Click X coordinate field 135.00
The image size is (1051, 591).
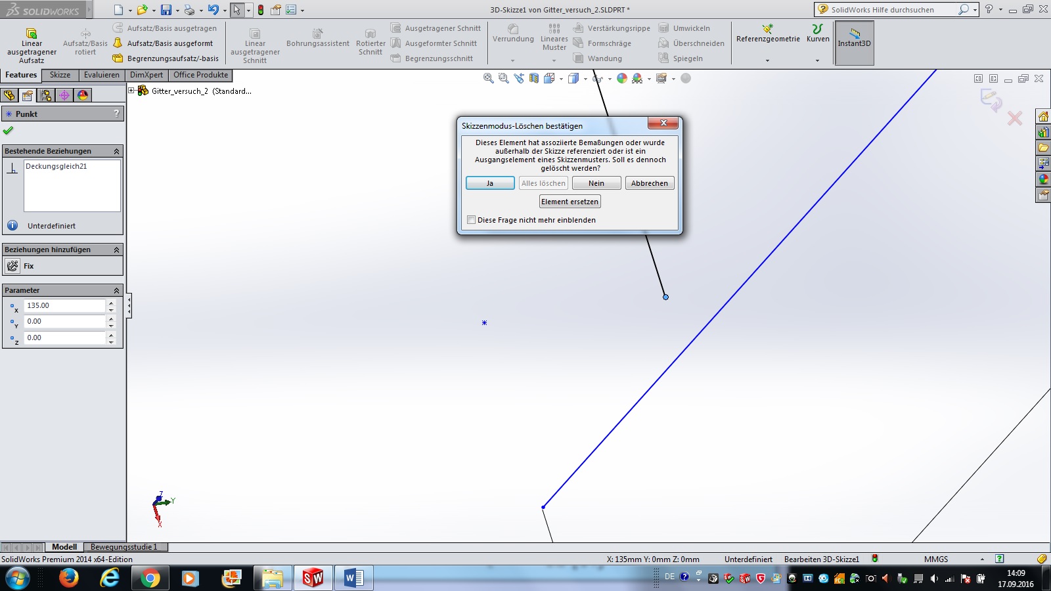[64, 305]
